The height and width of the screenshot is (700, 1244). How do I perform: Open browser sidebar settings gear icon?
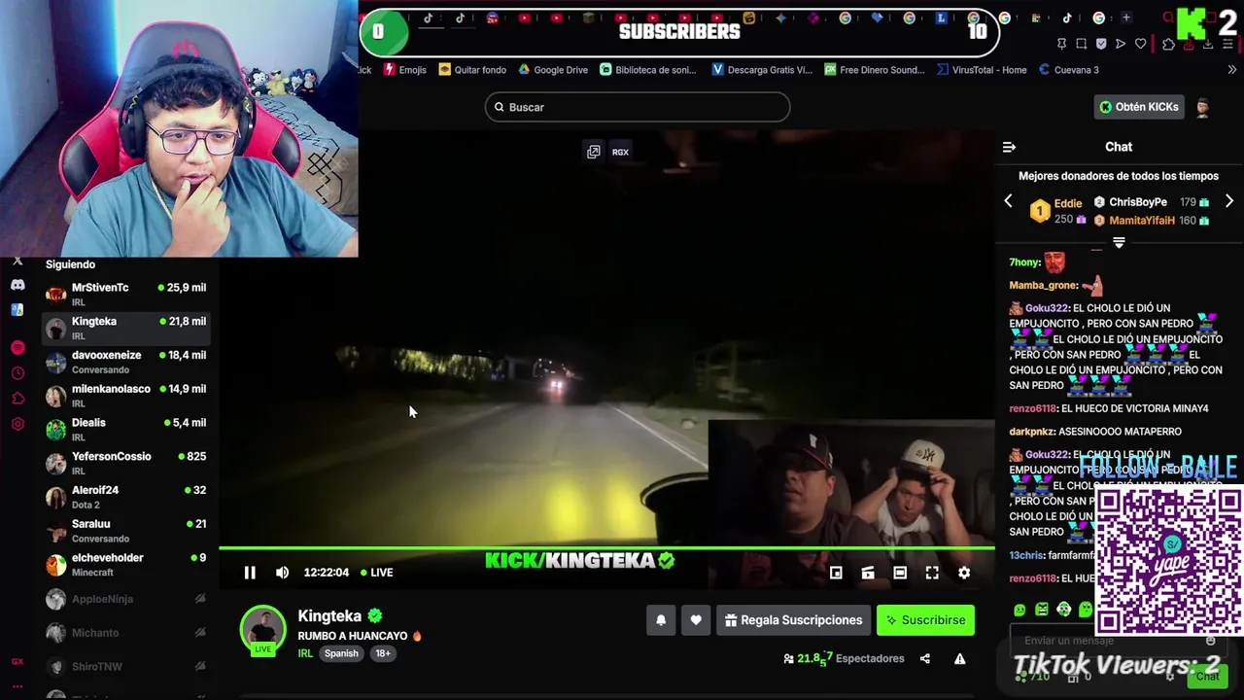17,424
